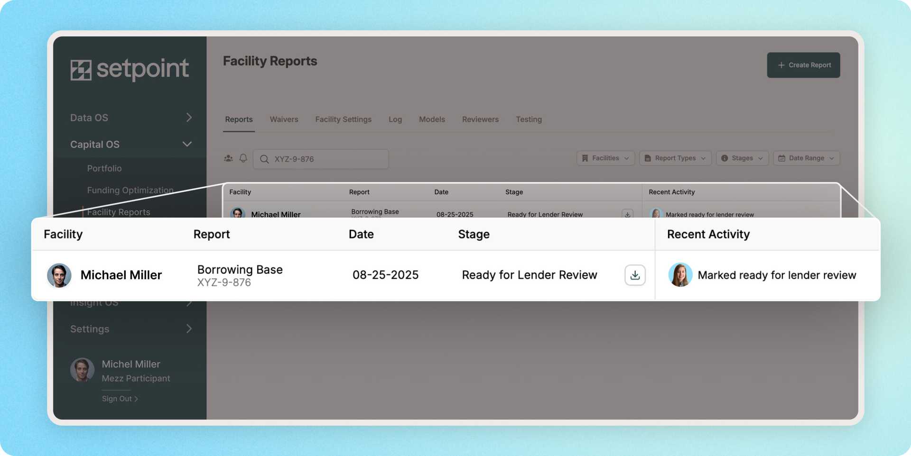Screen dimensions: 911x456
Task: Switch to the Waivers tab
Action: click(284, 119)
